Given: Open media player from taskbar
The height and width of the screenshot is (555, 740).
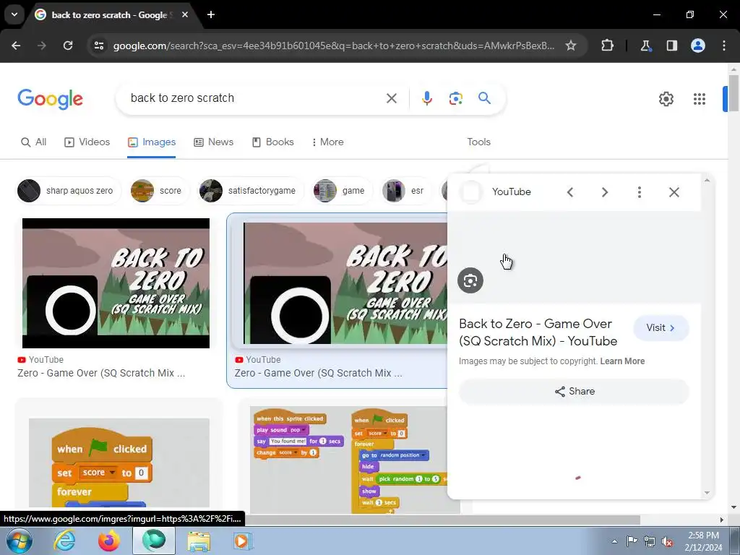Looking at the screenshot, I should (x=243, y=541).
